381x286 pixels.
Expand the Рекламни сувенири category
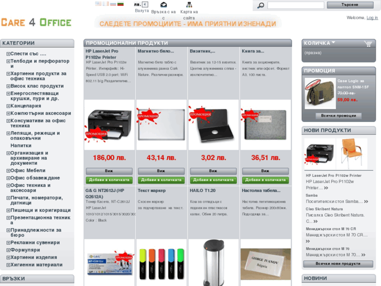click(8, 243)
